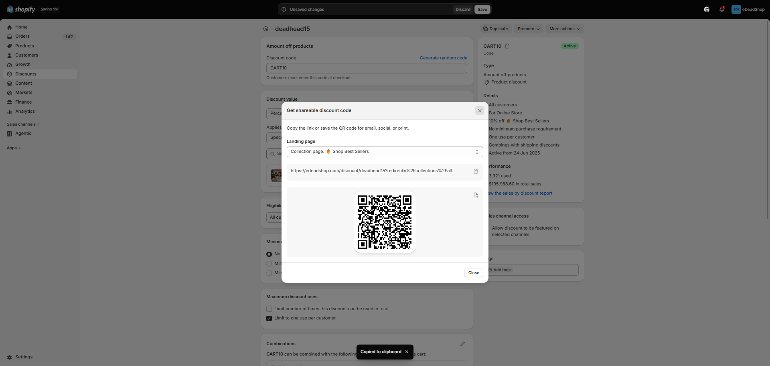Click the Save button in top bar
The width and height of the screenshot is (770, 366).
(x=482, y=10)
